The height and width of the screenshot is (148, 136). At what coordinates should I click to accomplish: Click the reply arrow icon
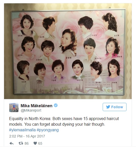click(12, 143)
